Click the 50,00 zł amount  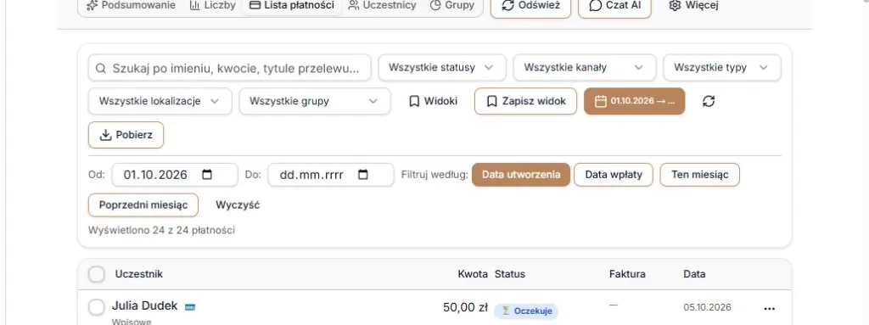[466, 307]
